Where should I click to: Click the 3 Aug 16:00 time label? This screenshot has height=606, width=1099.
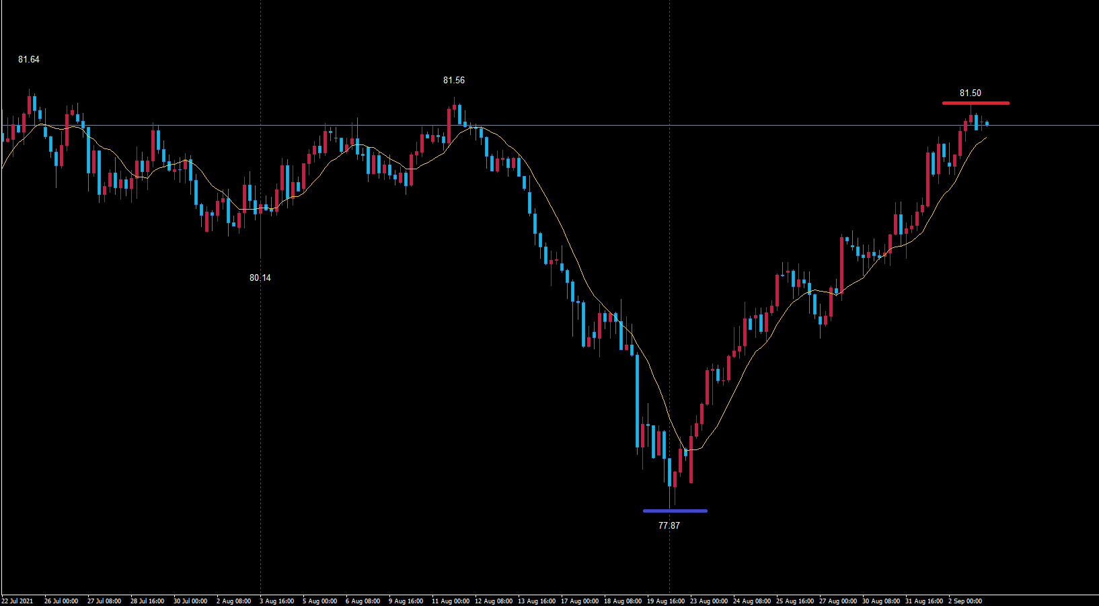tap(277, 601)
